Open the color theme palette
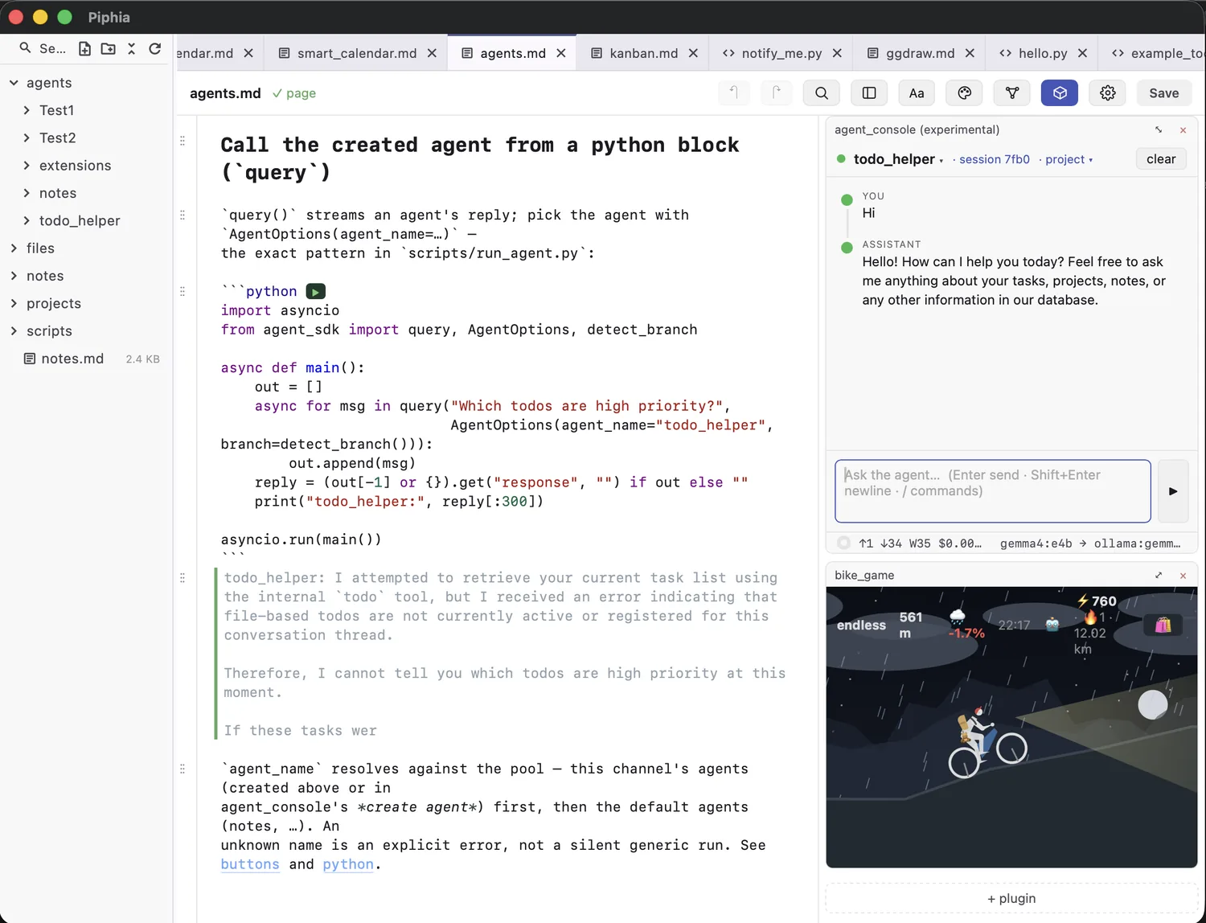 click(965, 93)
